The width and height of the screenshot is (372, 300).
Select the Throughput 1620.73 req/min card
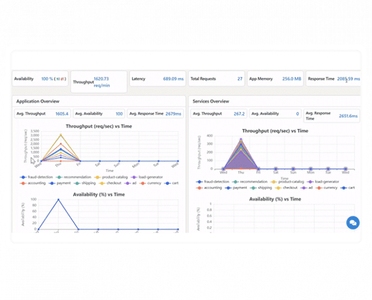coord(99,82)
